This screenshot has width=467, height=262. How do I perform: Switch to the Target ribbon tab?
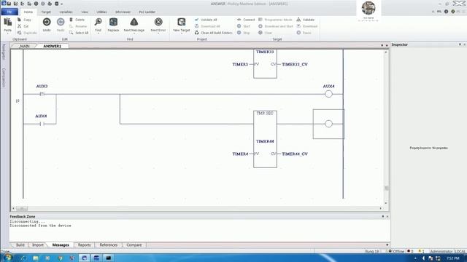pos(46,12)
